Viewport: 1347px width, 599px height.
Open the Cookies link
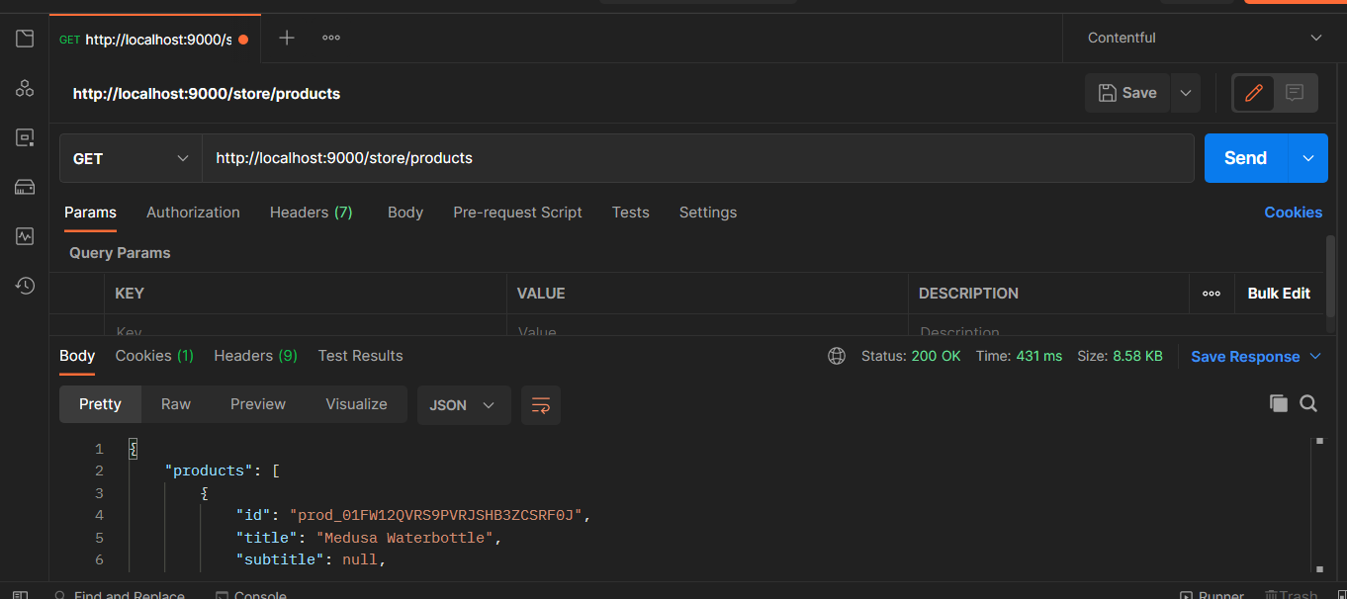(x=1293, y=213)
